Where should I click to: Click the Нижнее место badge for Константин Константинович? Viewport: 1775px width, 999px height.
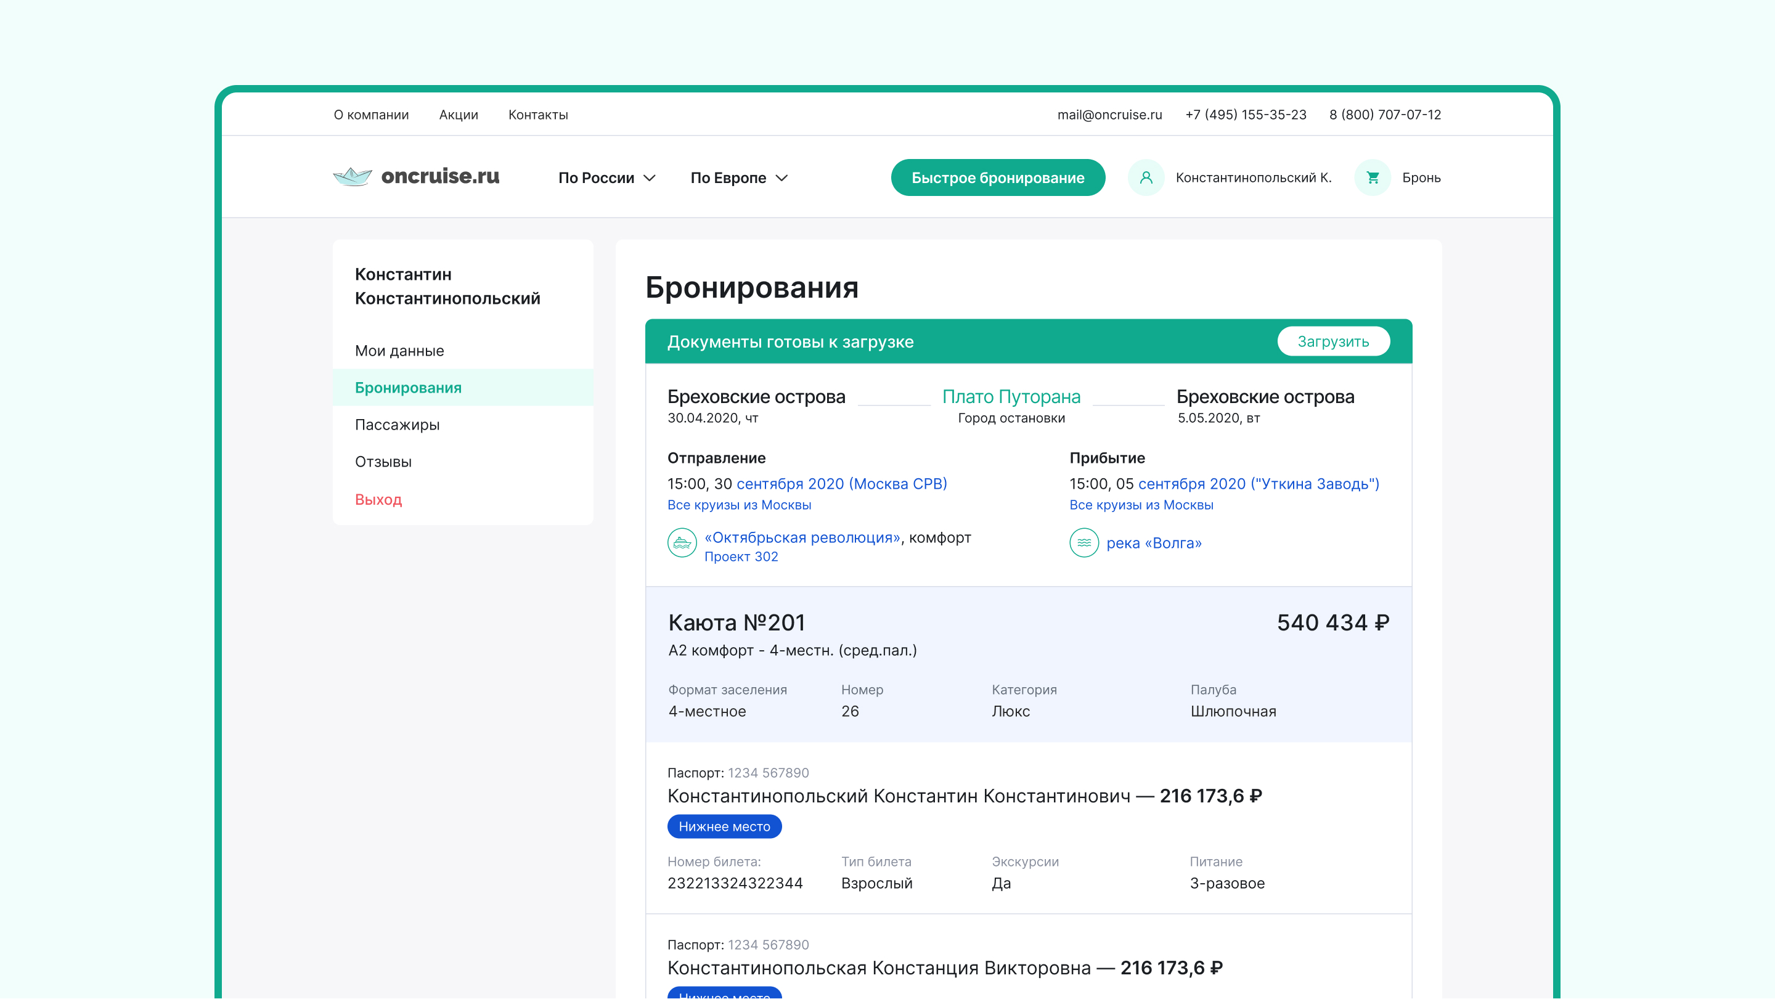pos(724,827)
